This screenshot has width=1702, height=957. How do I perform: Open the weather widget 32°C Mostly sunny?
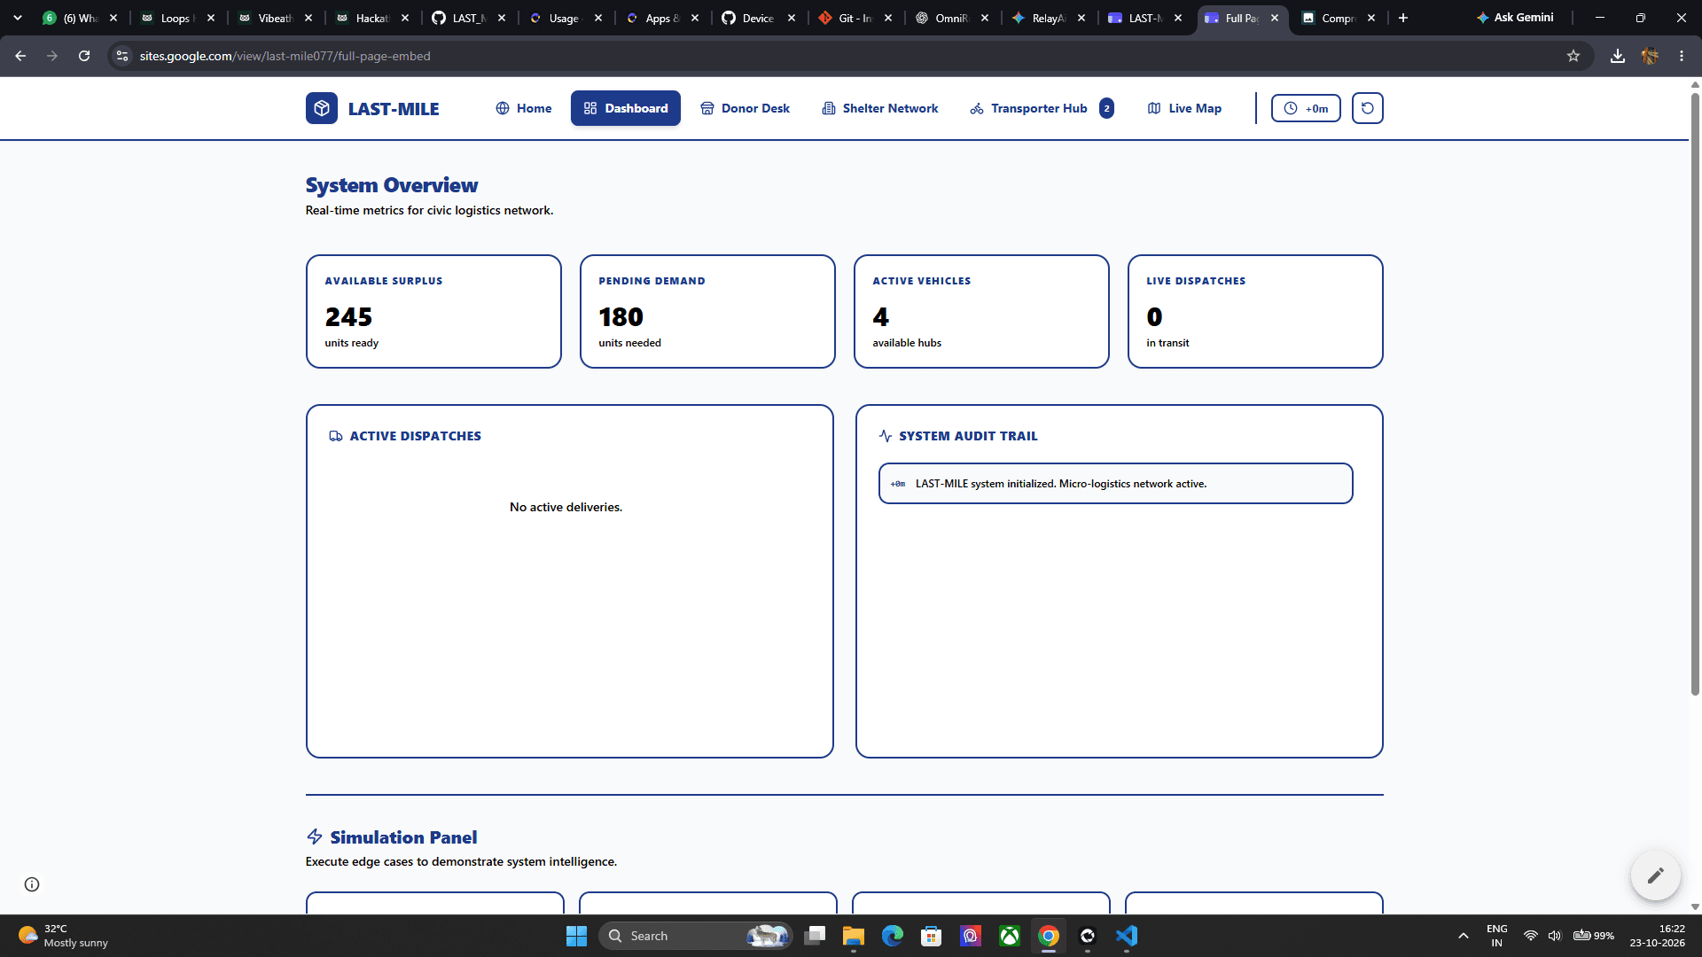pyautogui.click(x=64, y=936)
